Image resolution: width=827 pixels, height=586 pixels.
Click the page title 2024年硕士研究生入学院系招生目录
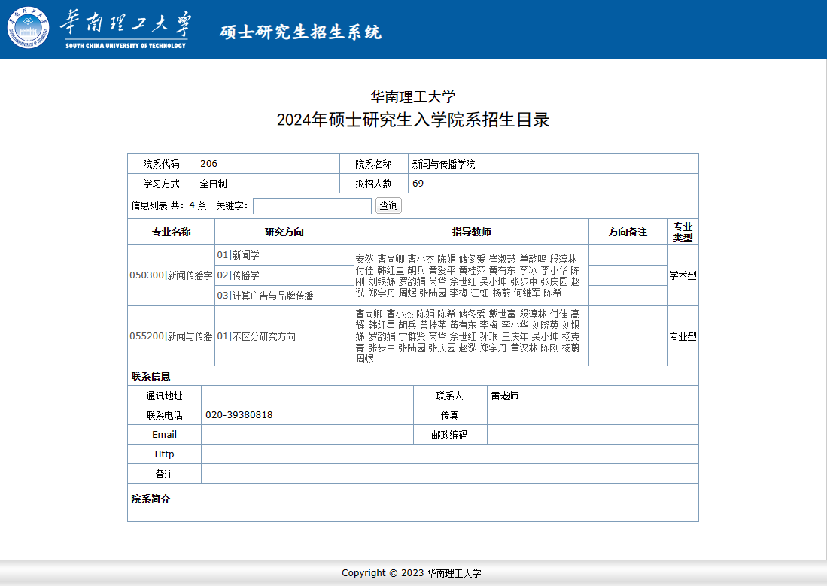[413, 120]
